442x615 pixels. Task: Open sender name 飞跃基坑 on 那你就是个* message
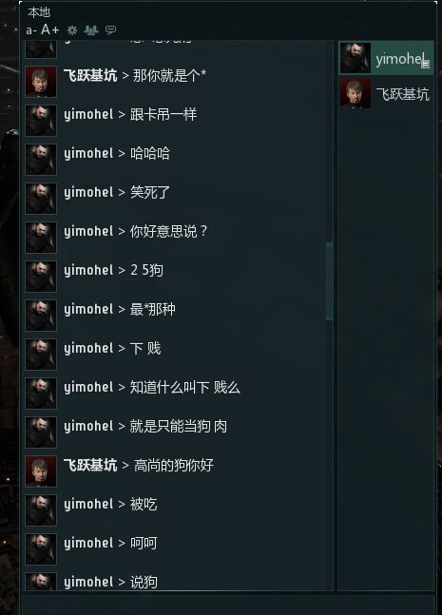coord(90,75)
